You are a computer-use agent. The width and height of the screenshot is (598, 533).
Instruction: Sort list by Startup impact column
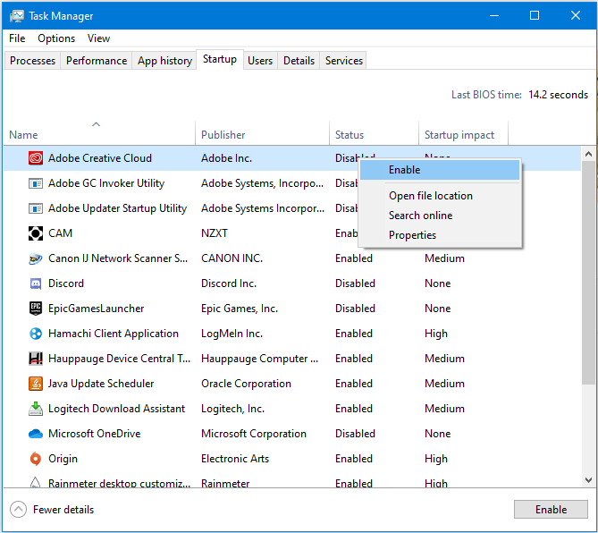coord(459,135)
